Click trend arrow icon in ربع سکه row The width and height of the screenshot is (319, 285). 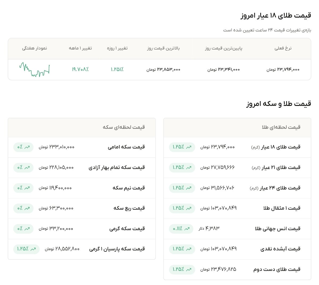(27, 208)
